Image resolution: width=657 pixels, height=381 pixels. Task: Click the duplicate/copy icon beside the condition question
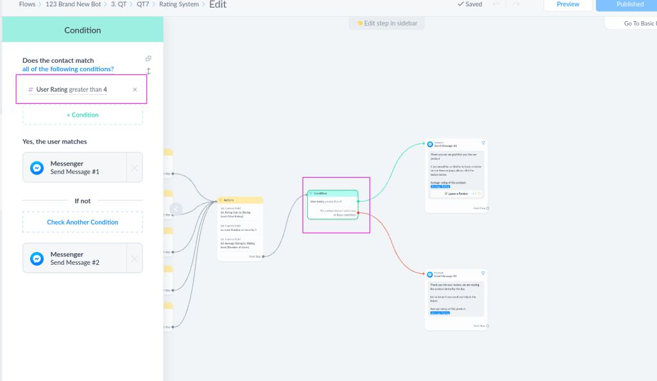[x=148, y=58]
